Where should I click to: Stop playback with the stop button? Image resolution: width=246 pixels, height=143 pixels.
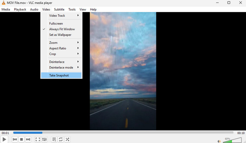click(x=21, y=139)
